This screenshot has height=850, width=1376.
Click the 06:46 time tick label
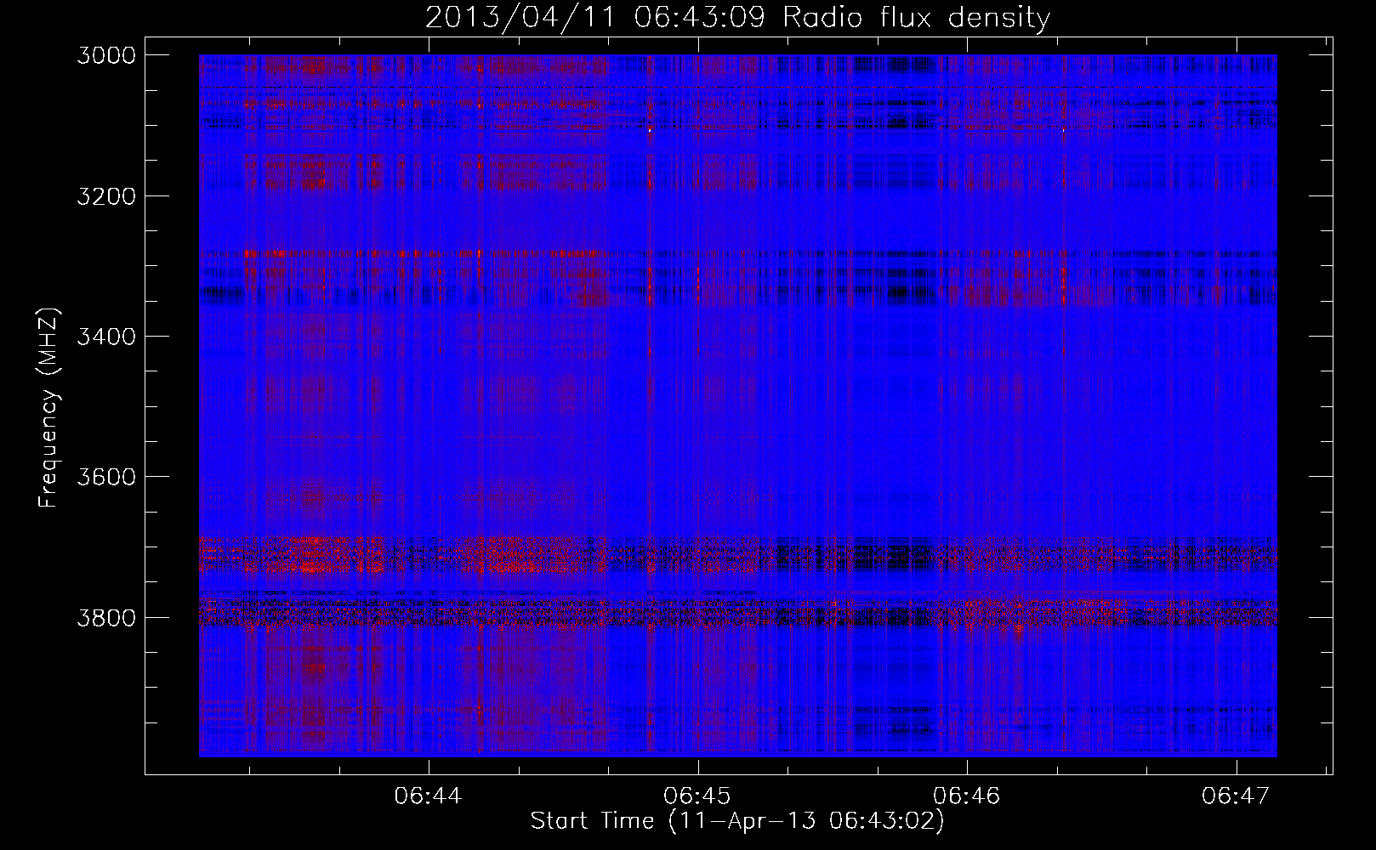tap(966, 796)
